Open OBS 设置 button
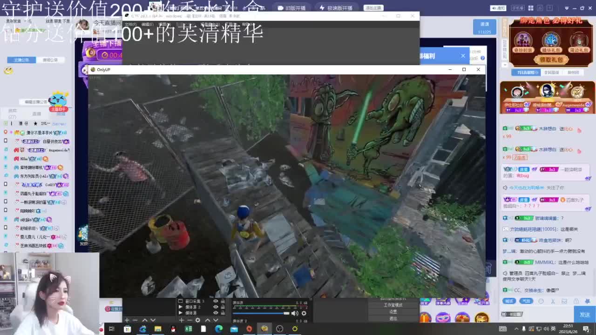Image resolution: width=596 pixels, height=335 pixels. [x=393, y=312]
